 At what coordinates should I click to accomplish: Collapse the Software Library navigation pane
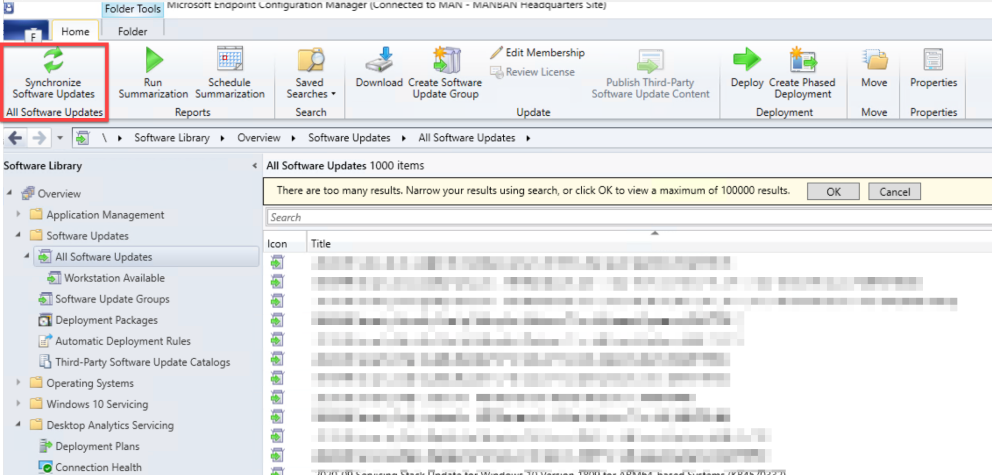click(256, 165)
